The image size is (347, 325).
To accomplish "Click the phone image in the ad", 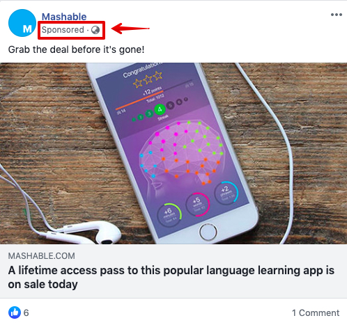I will click(172, 153).
